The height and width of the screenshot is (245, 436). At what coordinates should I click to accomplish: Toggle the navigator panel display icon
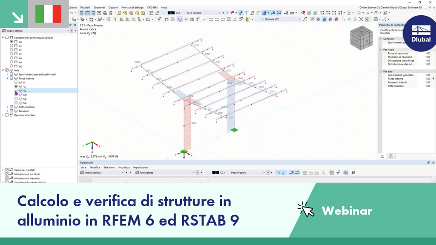tap(81, 13)
